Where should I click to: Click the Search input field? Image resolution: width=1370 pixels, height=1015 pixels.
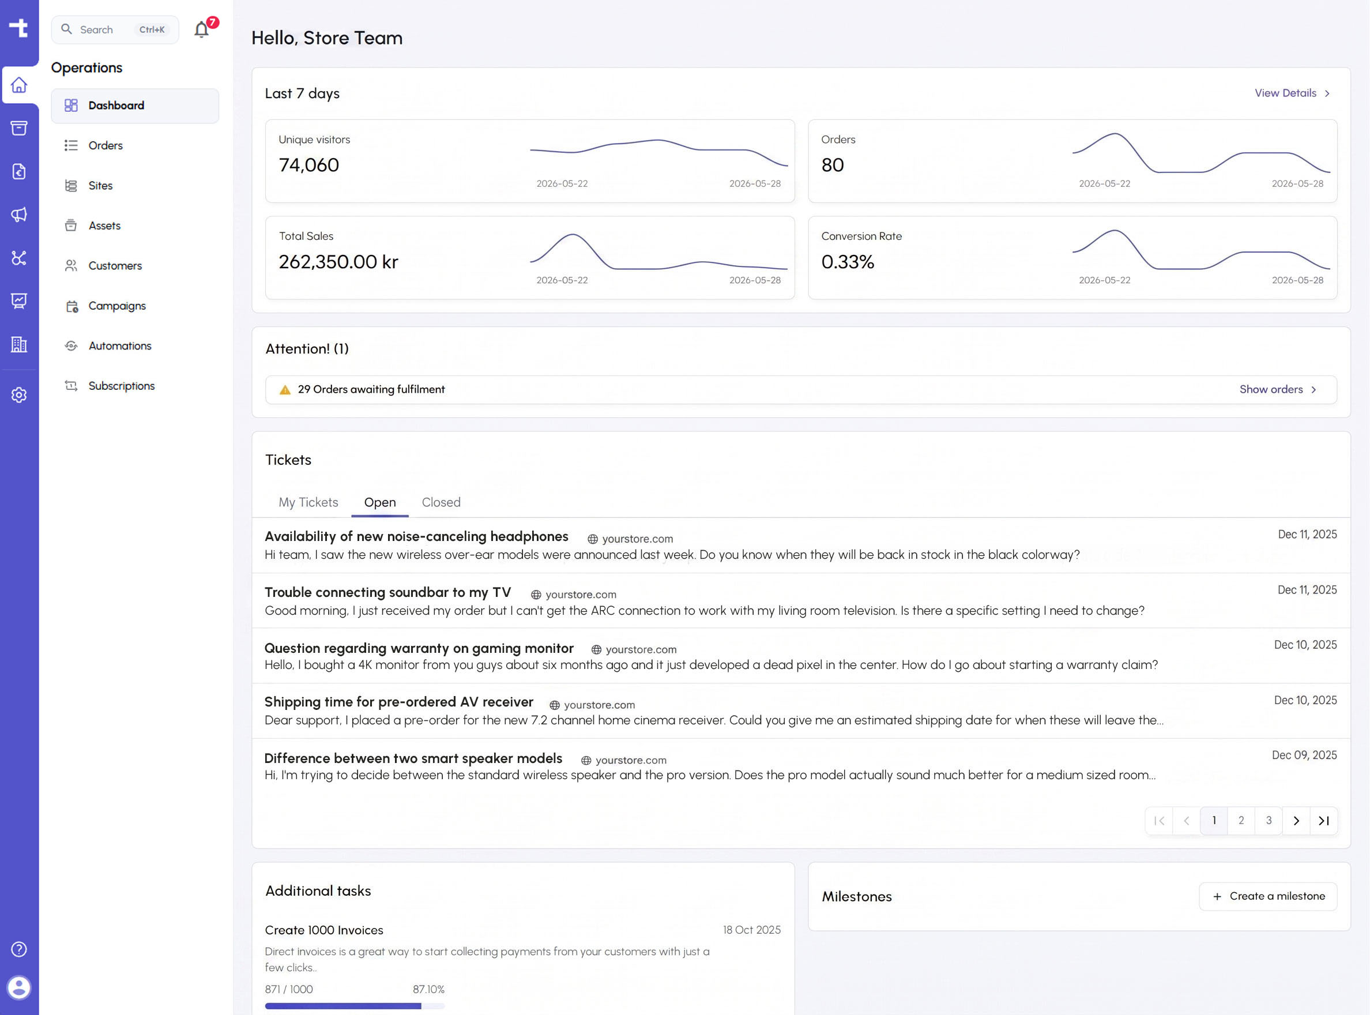[x=115, y=29]
